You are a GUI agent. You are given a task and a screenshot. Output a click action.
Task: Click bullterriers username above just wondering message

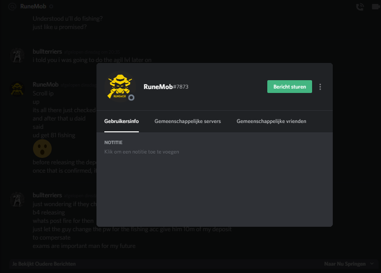click(47, 195)
